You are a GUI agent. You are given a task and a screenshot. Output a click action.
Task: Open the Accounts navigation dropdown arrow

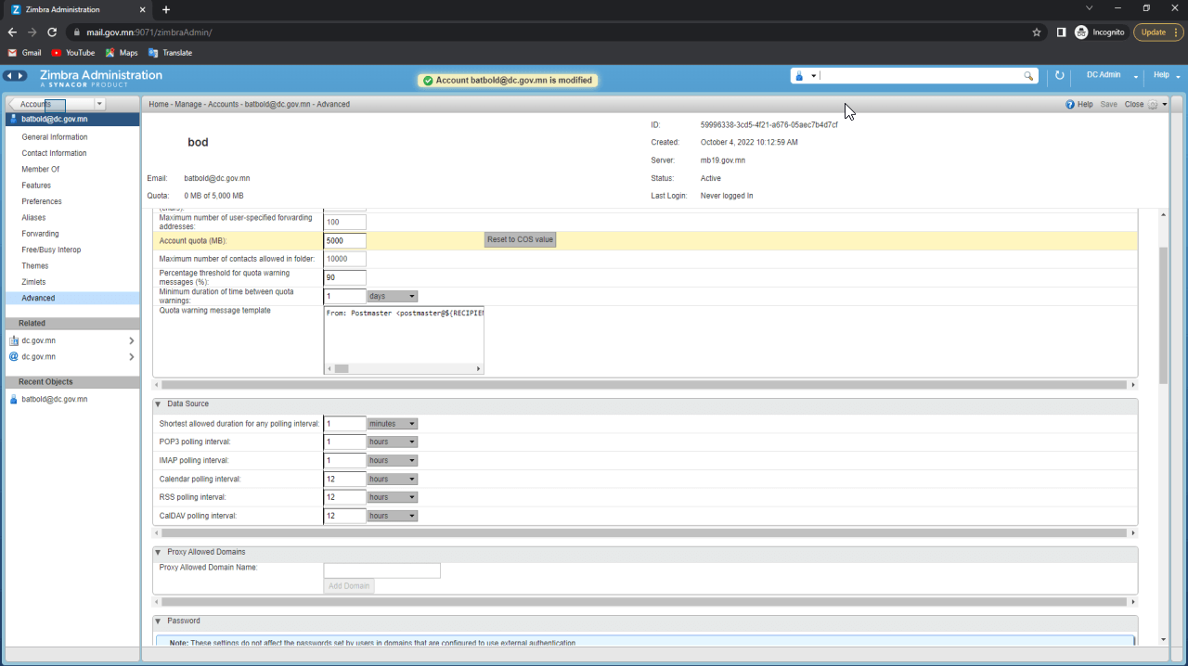(x=99, y=105)
